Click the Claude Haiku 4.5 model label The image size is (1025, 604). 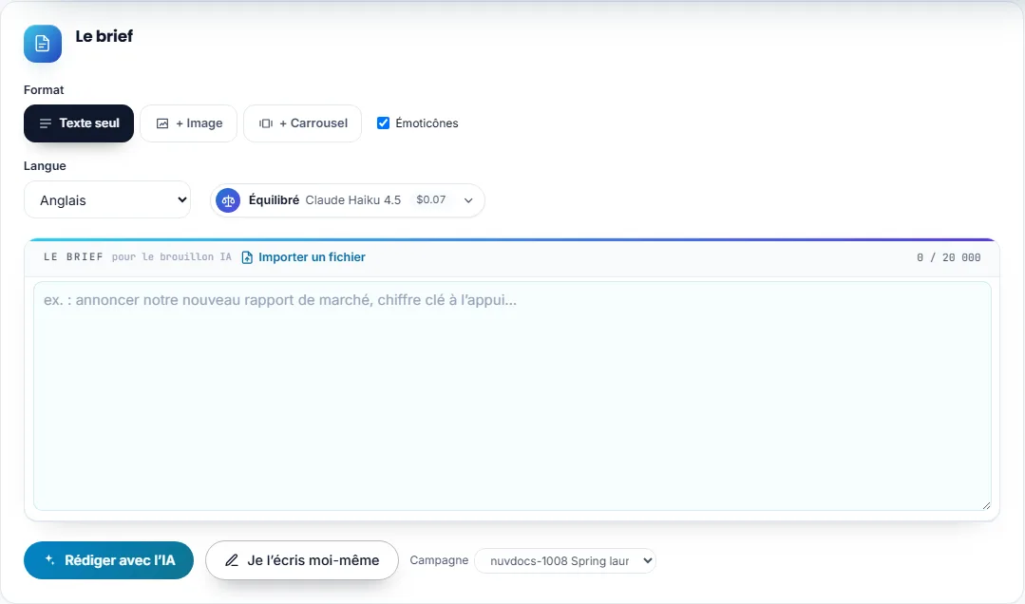[353, 200]
